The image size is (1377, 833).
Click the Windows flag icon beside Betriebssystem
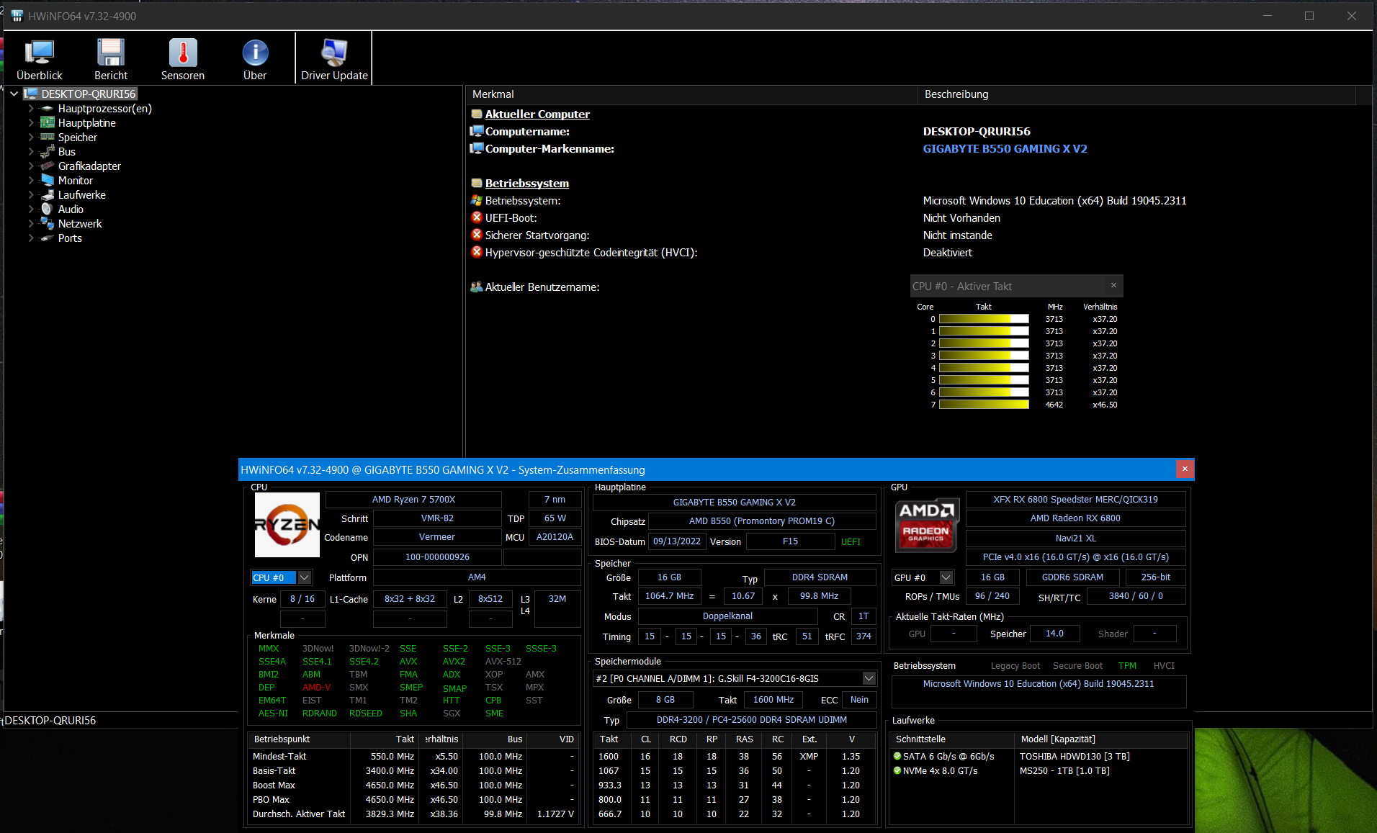476,200
